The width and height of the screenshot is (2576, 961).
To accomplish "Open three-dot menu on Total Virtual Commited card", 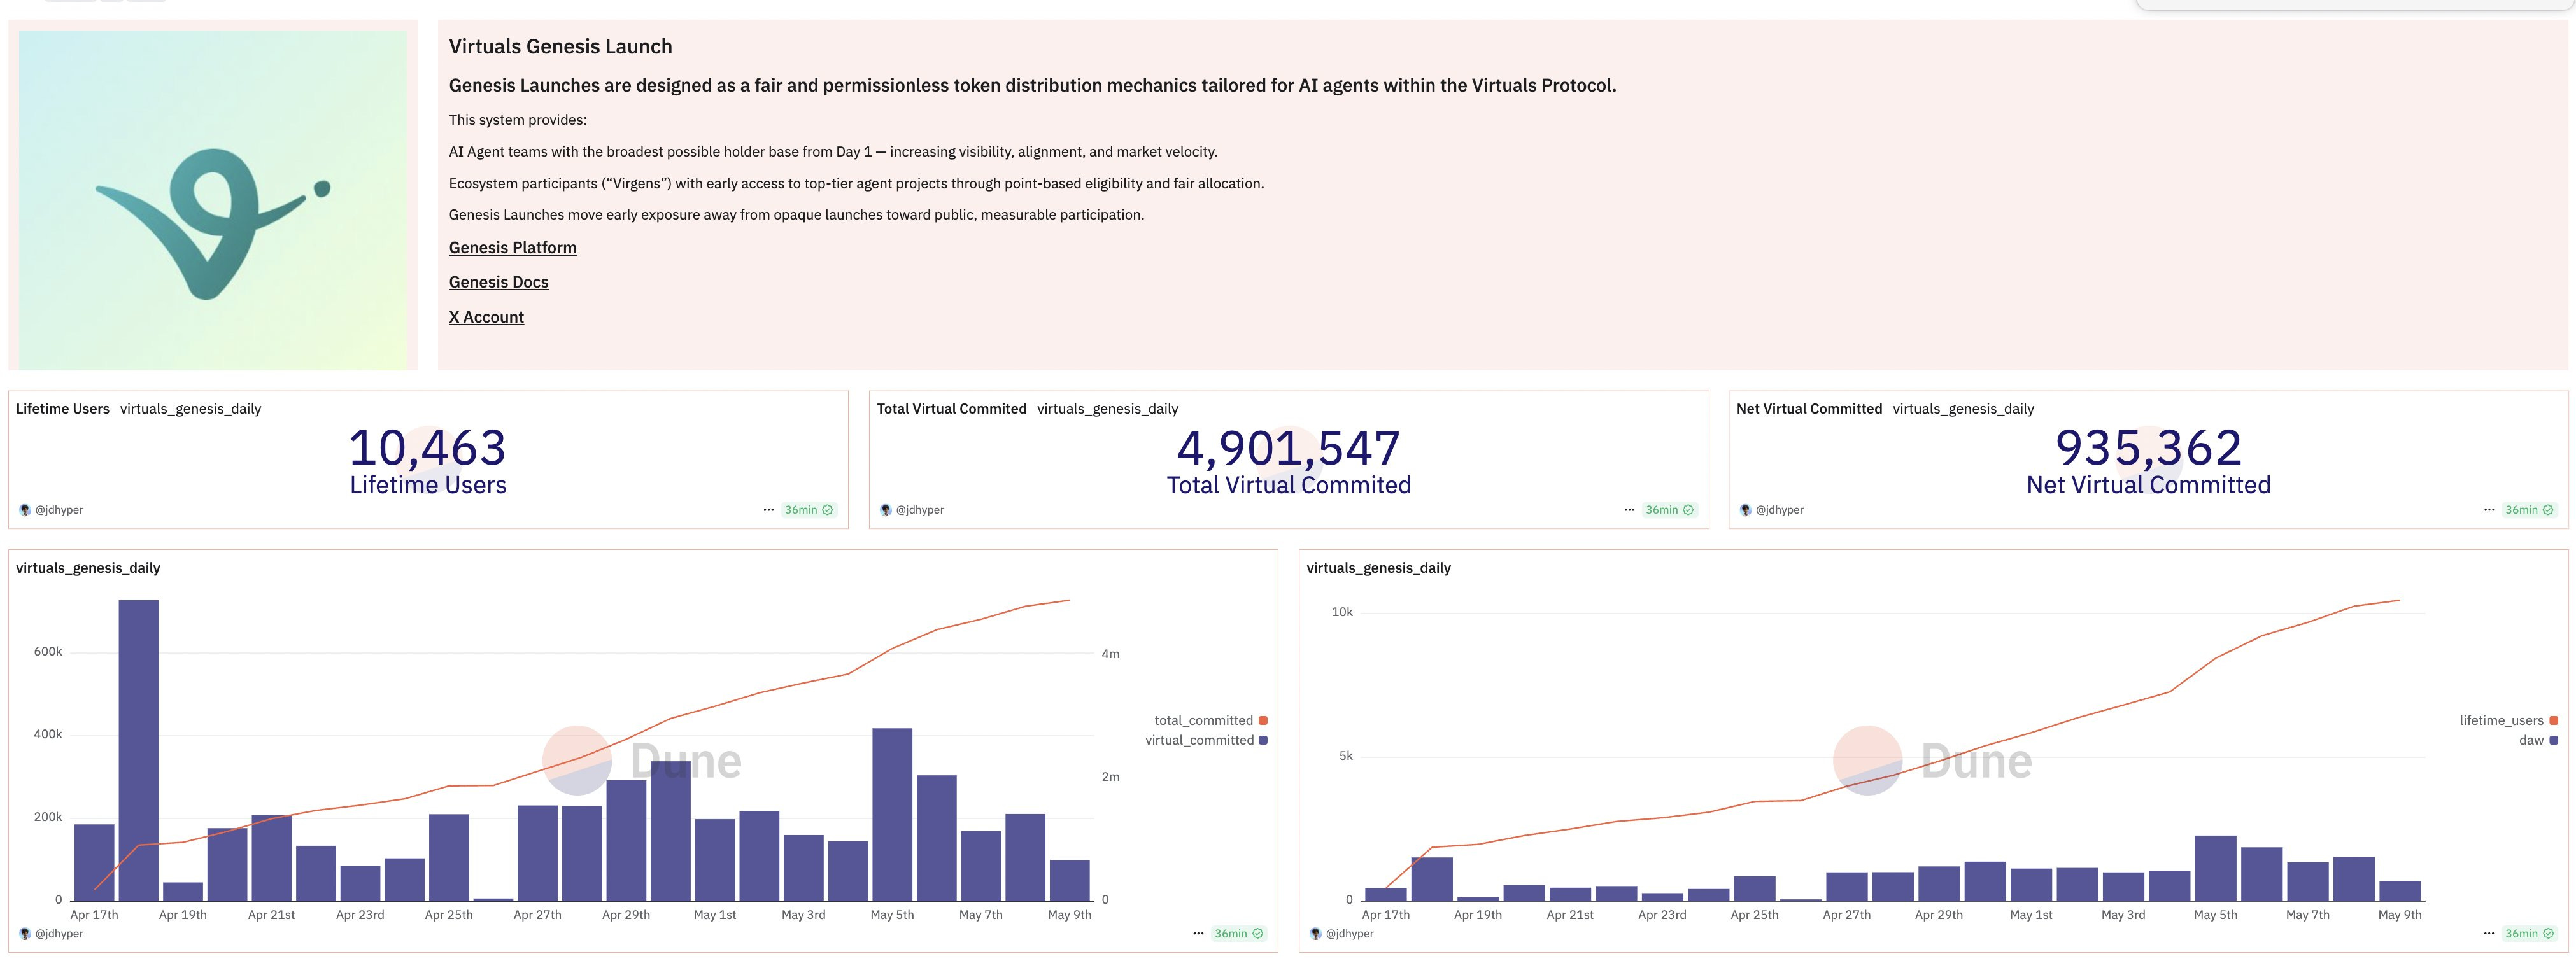I will coord(1629,510).
